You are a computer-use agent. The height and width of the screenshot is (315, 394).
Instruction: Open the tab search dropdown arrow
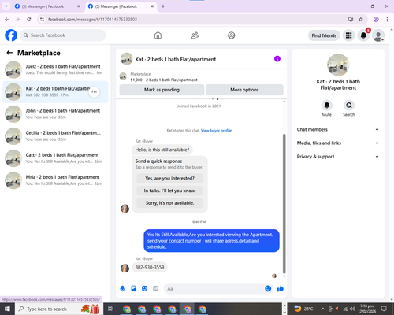(6, 6)
